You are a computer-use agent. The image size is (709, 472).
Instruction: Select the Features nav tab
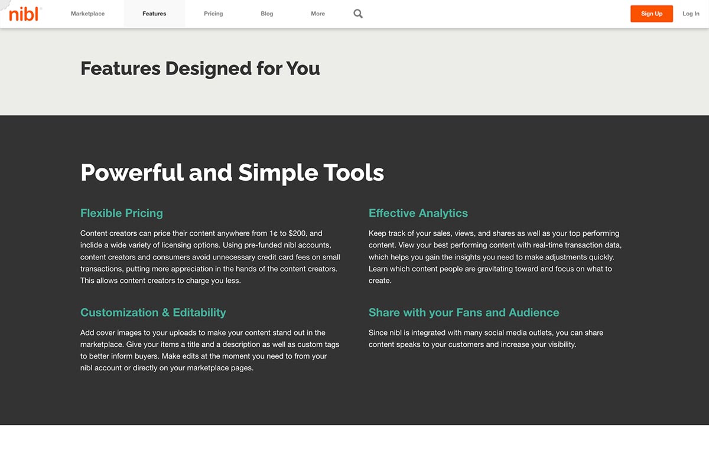(154, 14)
